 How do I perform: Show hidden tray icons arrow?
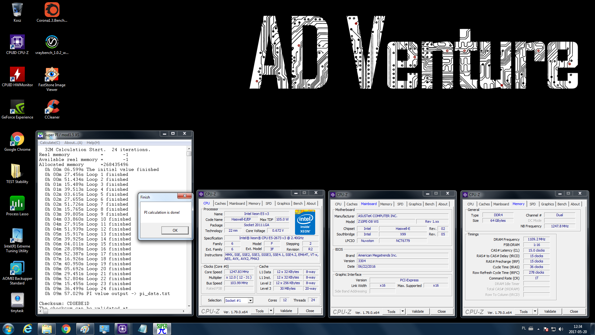click(x=538, y=329)
